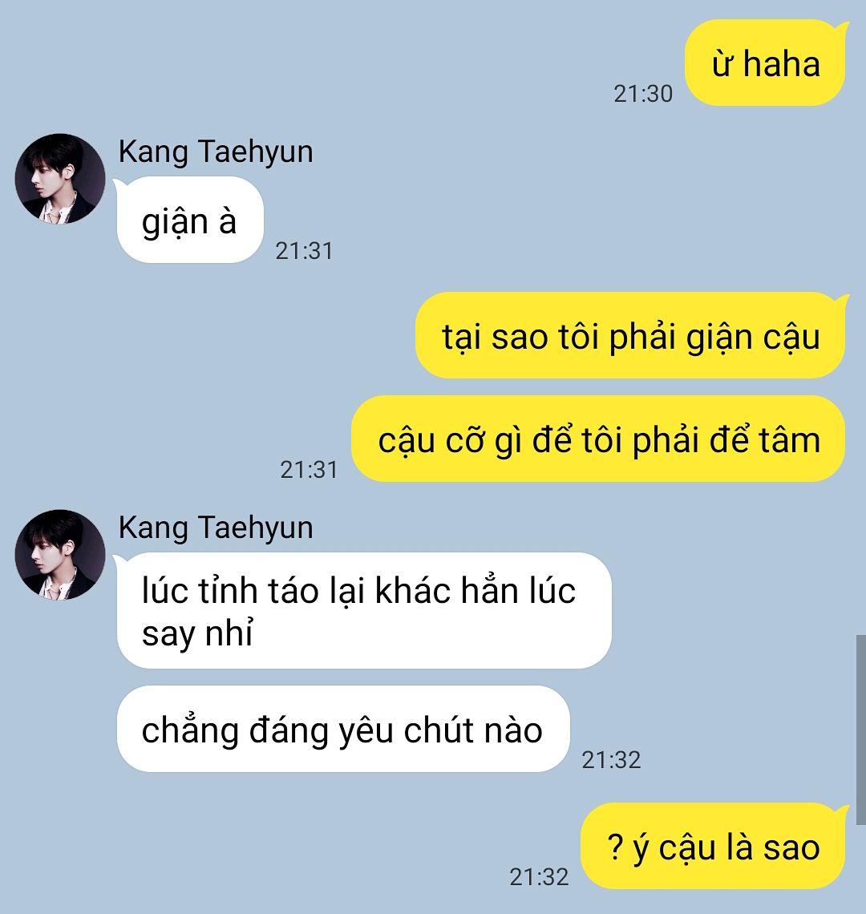Tap the 'cậu cỡ gì để tôi phải để tâm' bubble
Screen dimensions: 866x914
[598, 439]
